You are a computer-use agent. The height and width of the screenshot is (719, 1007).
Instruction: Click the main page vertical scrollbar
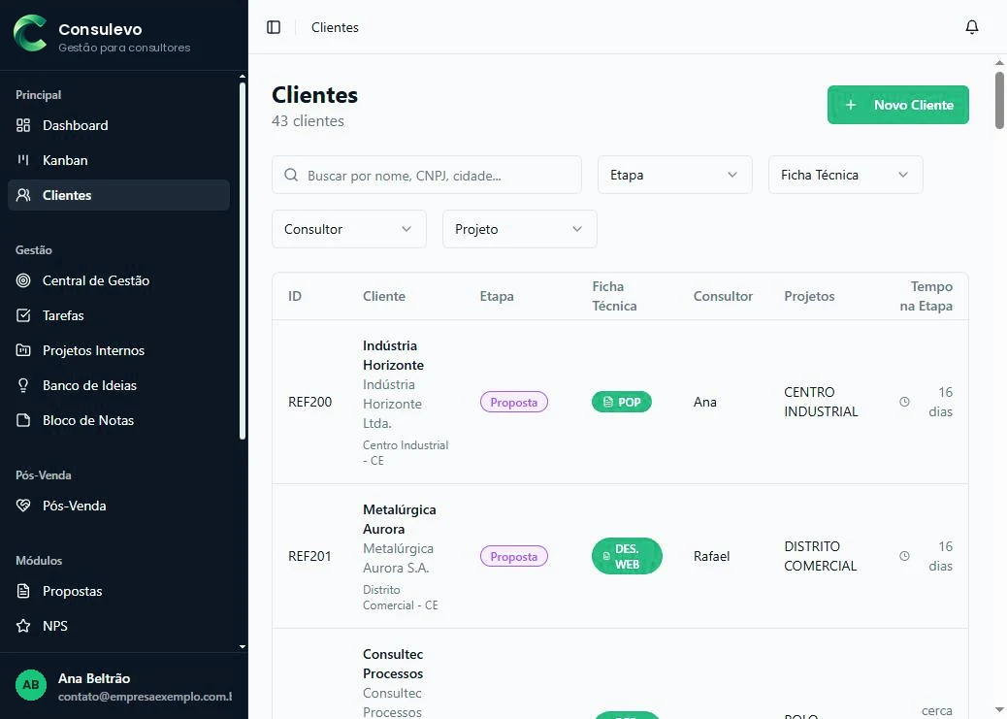999,100
